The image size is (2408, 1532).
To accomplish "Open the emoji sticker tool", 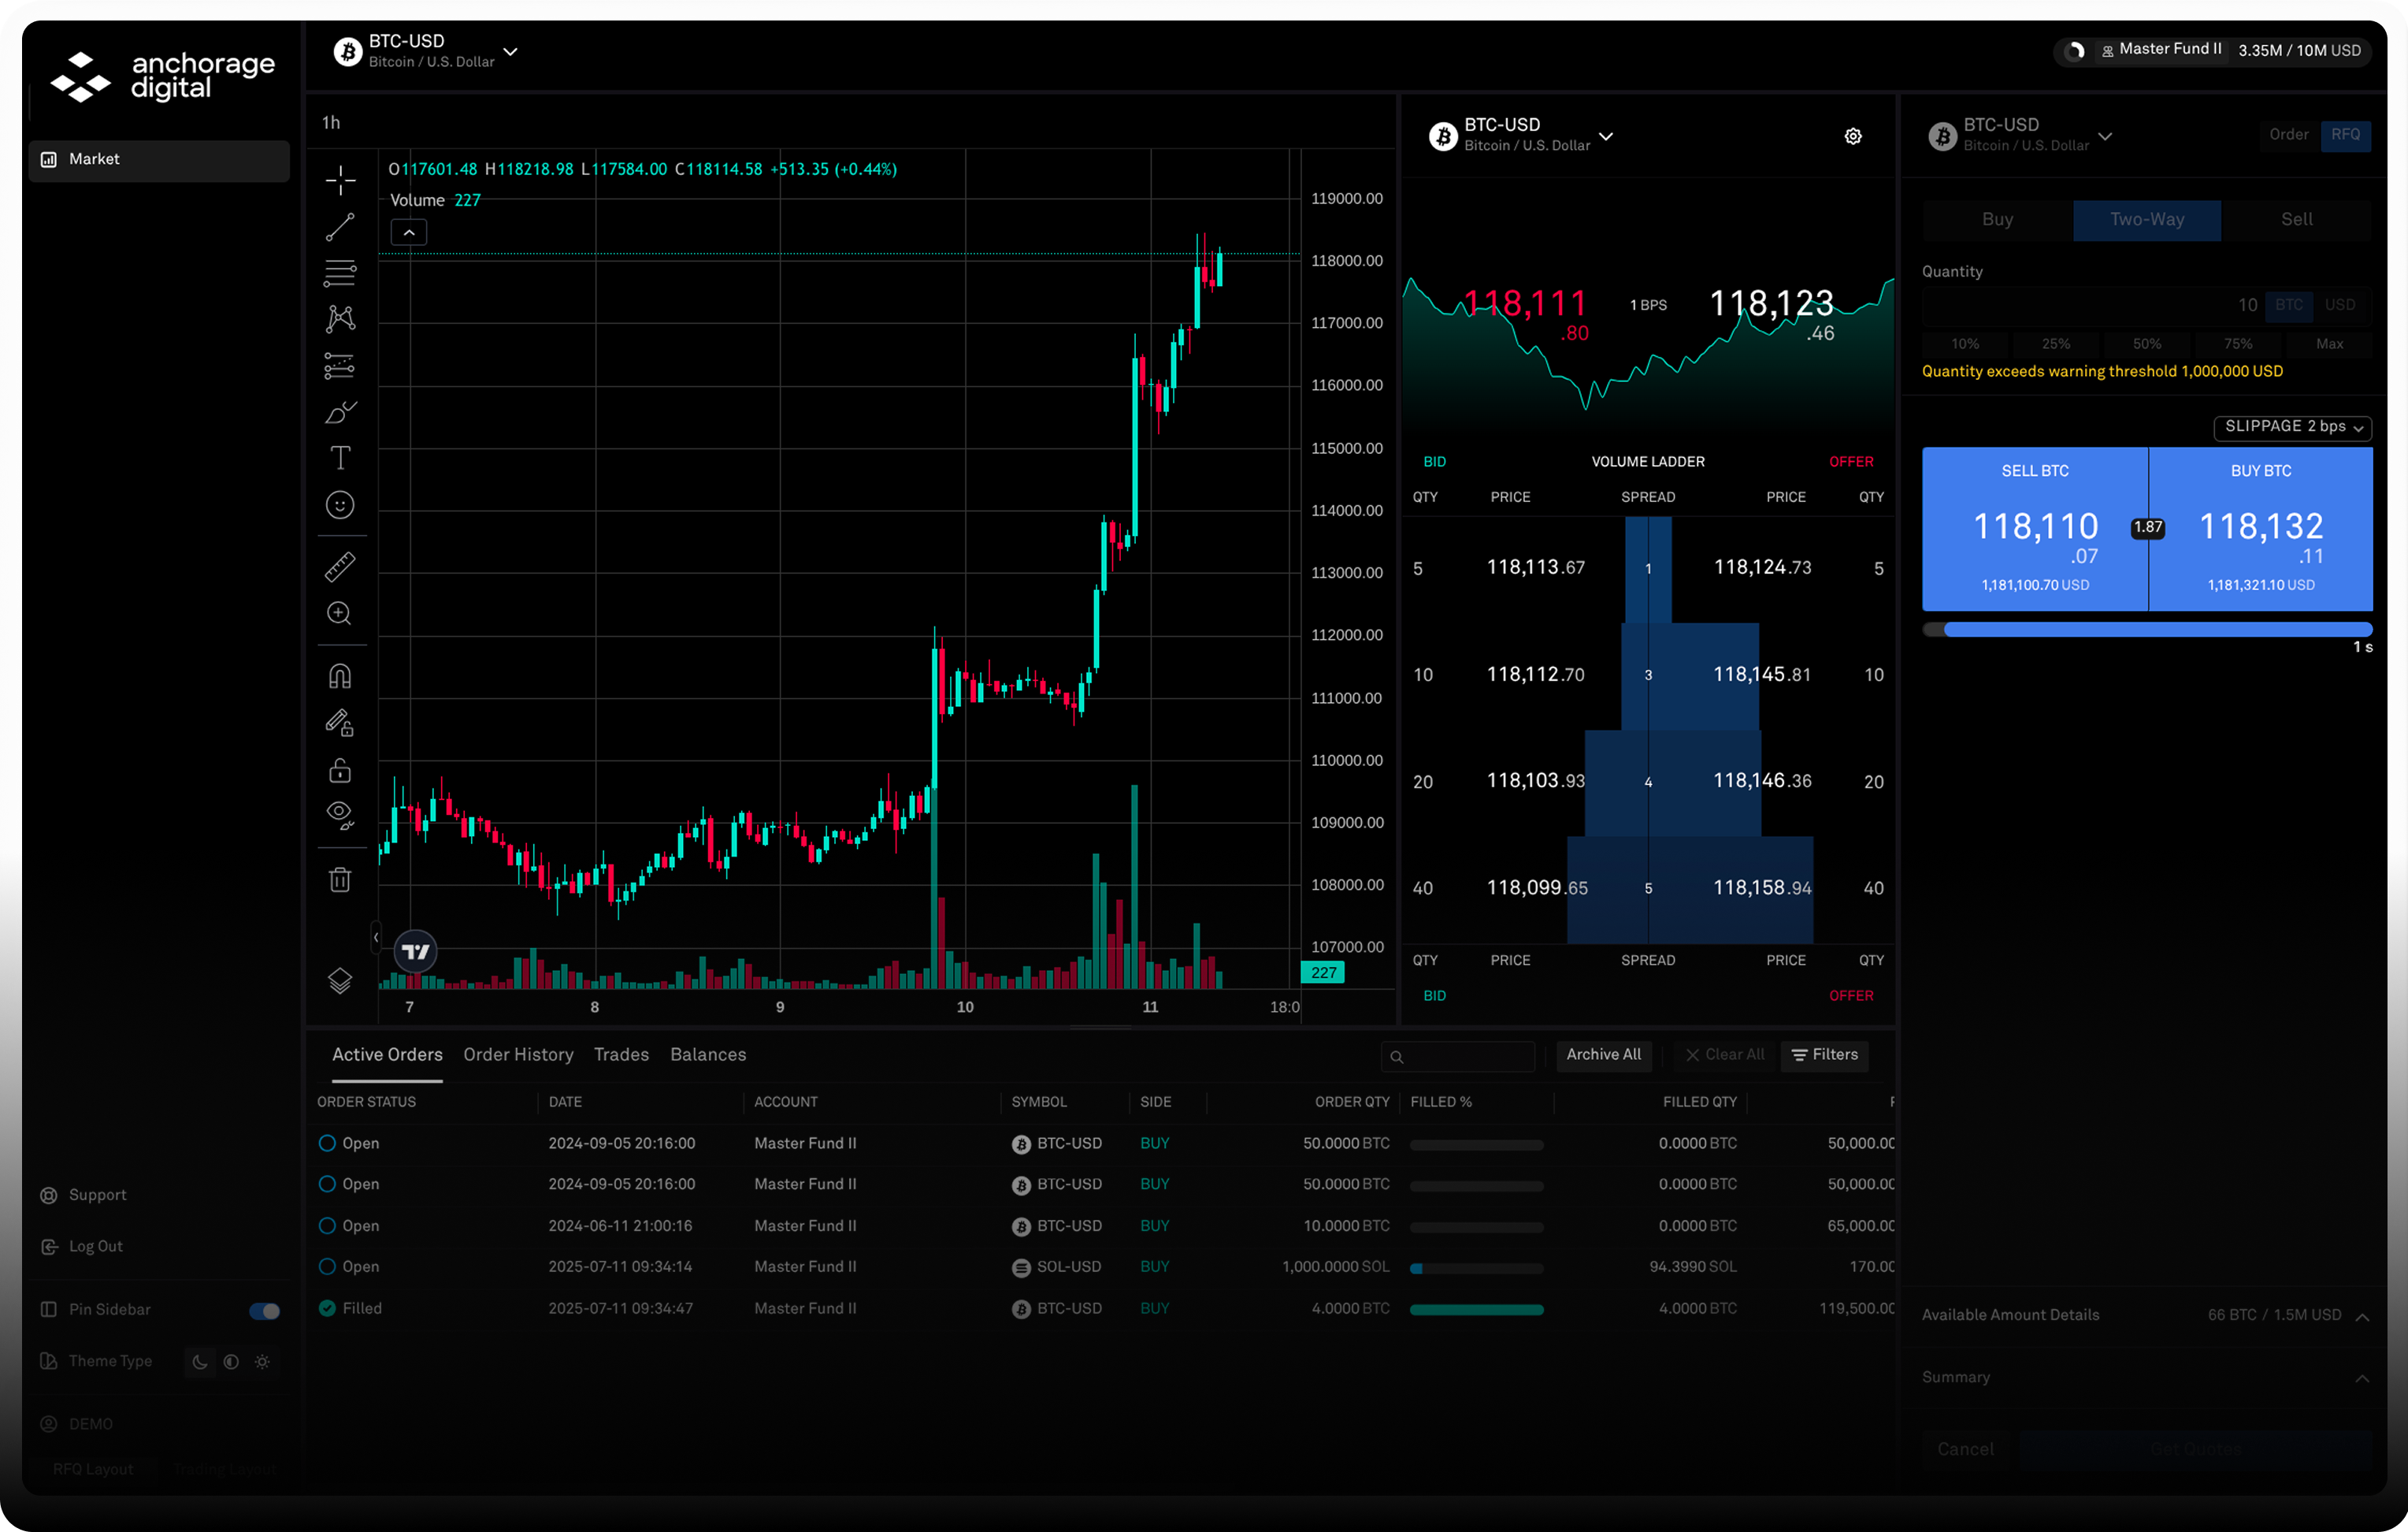I will pos(340,504).
